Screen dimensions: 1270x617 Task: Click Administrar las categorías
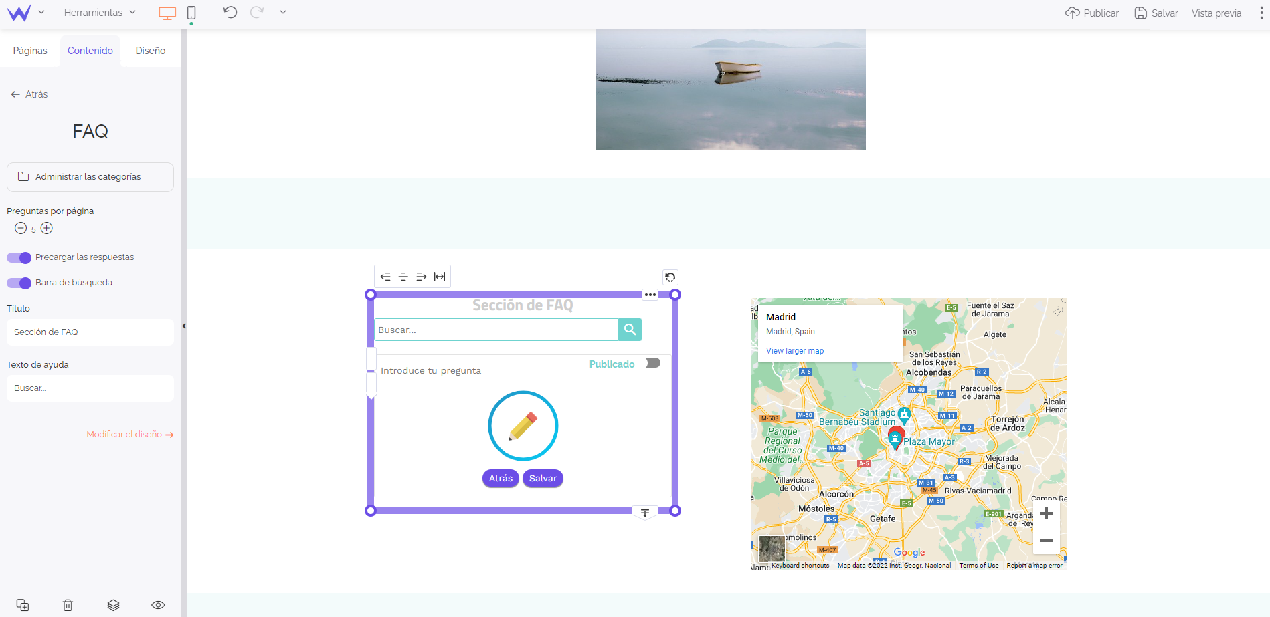[x=90, y=177]
